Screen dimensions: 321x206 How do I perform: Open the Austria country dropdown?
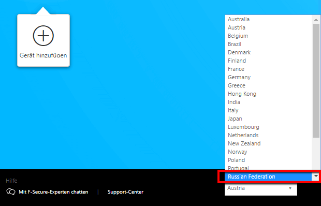(x=261, y=188)
